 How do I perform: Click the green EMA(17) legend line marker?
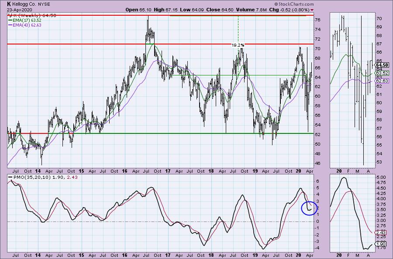(x=10, y=20)
